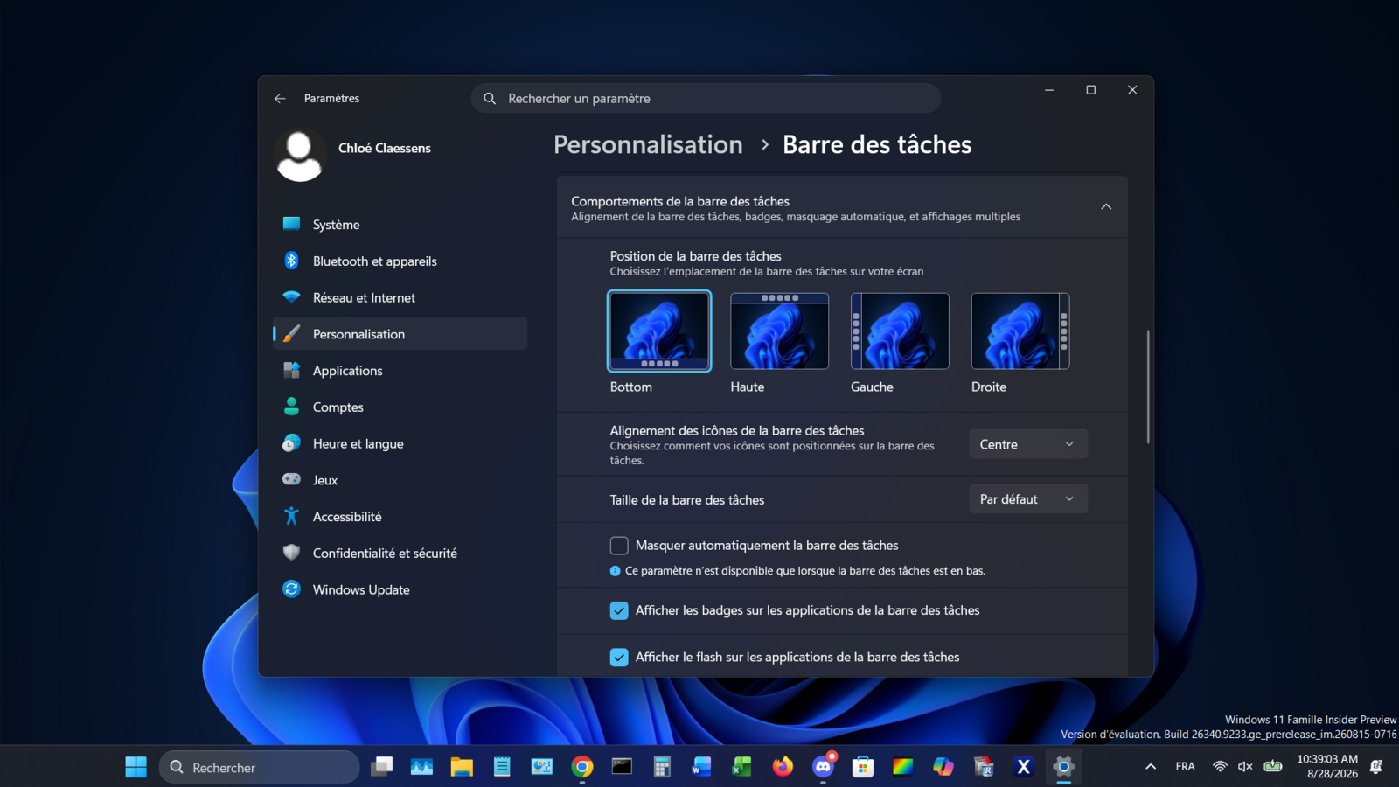Image resolution: width=1399 pixels, height=787 pixels.
Task: Click the back arrow in Paramètres
Action: point(280,99)
